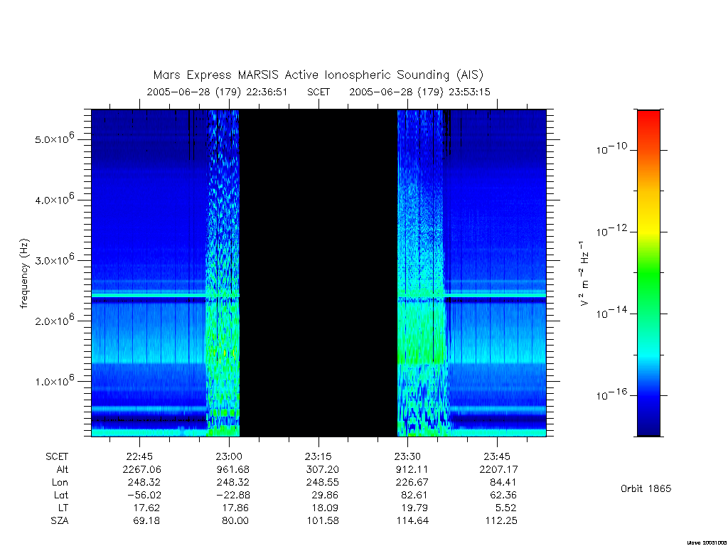Click the local time value 17.86
Viewport: 728px width, 546px height.
tap(235, 508)
